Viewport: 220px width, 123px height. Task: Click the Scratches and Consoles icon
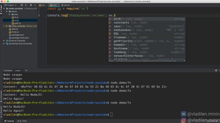(x=7, y=44)
